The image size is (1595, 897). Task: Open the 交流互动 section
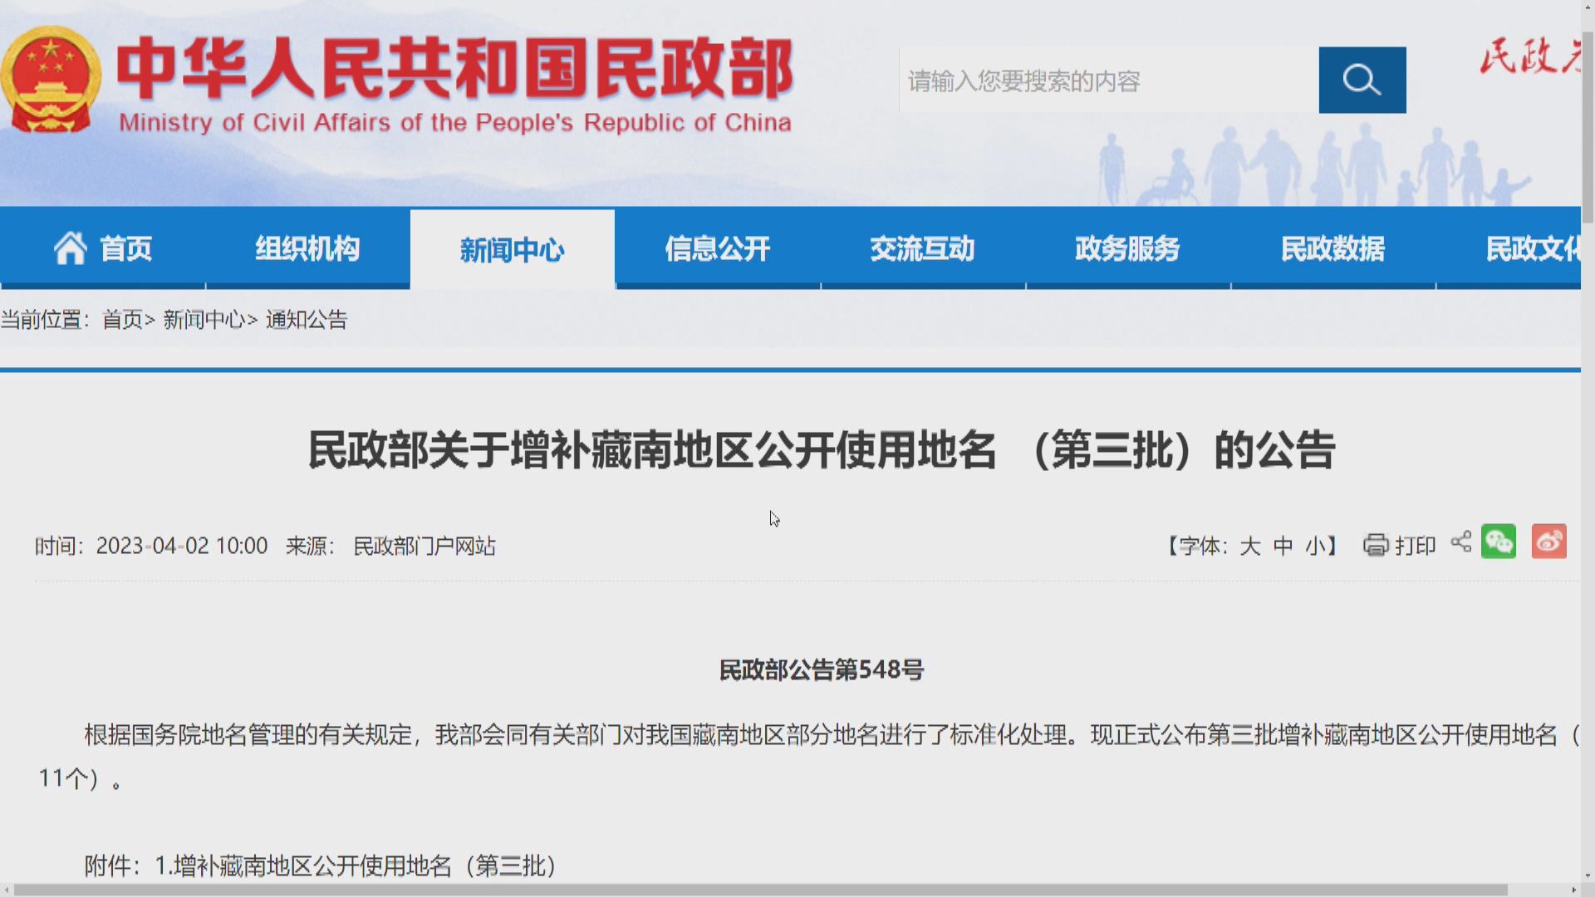tap(922, 248)
